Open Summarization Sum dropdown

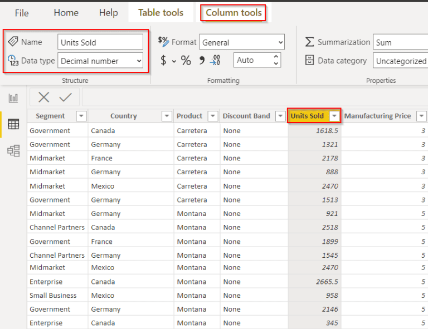point(401,42)
